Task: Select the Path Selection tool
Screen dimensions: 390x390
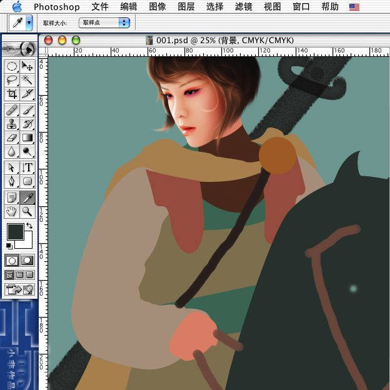Action: [12, 167]
